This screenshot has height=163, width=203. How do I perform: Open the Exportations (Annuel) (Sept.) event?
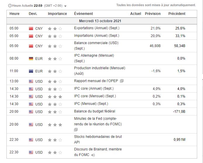(x=97, y=28)
